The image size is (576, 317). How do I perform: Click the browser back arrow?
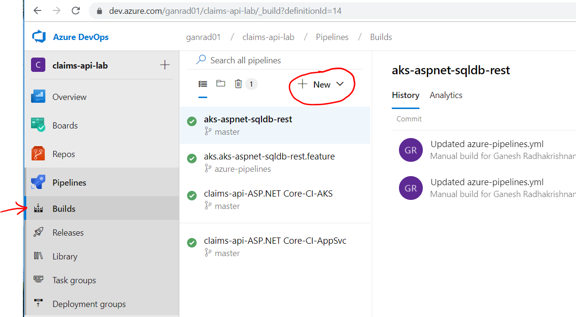coord(37,10)
